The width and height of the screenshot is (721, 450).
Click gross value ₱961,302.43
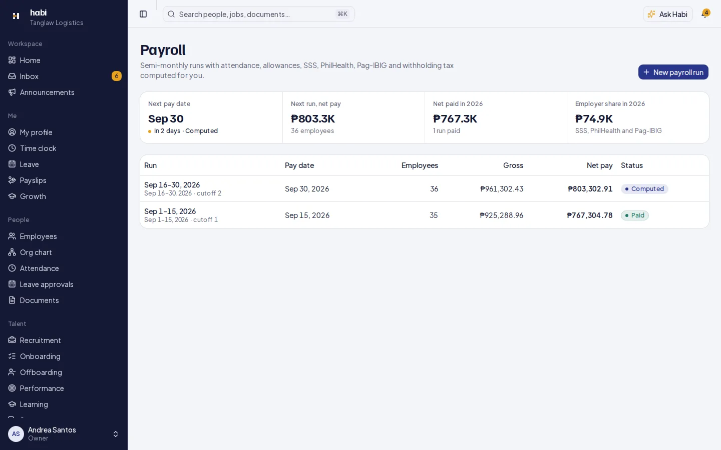(502, 189)
